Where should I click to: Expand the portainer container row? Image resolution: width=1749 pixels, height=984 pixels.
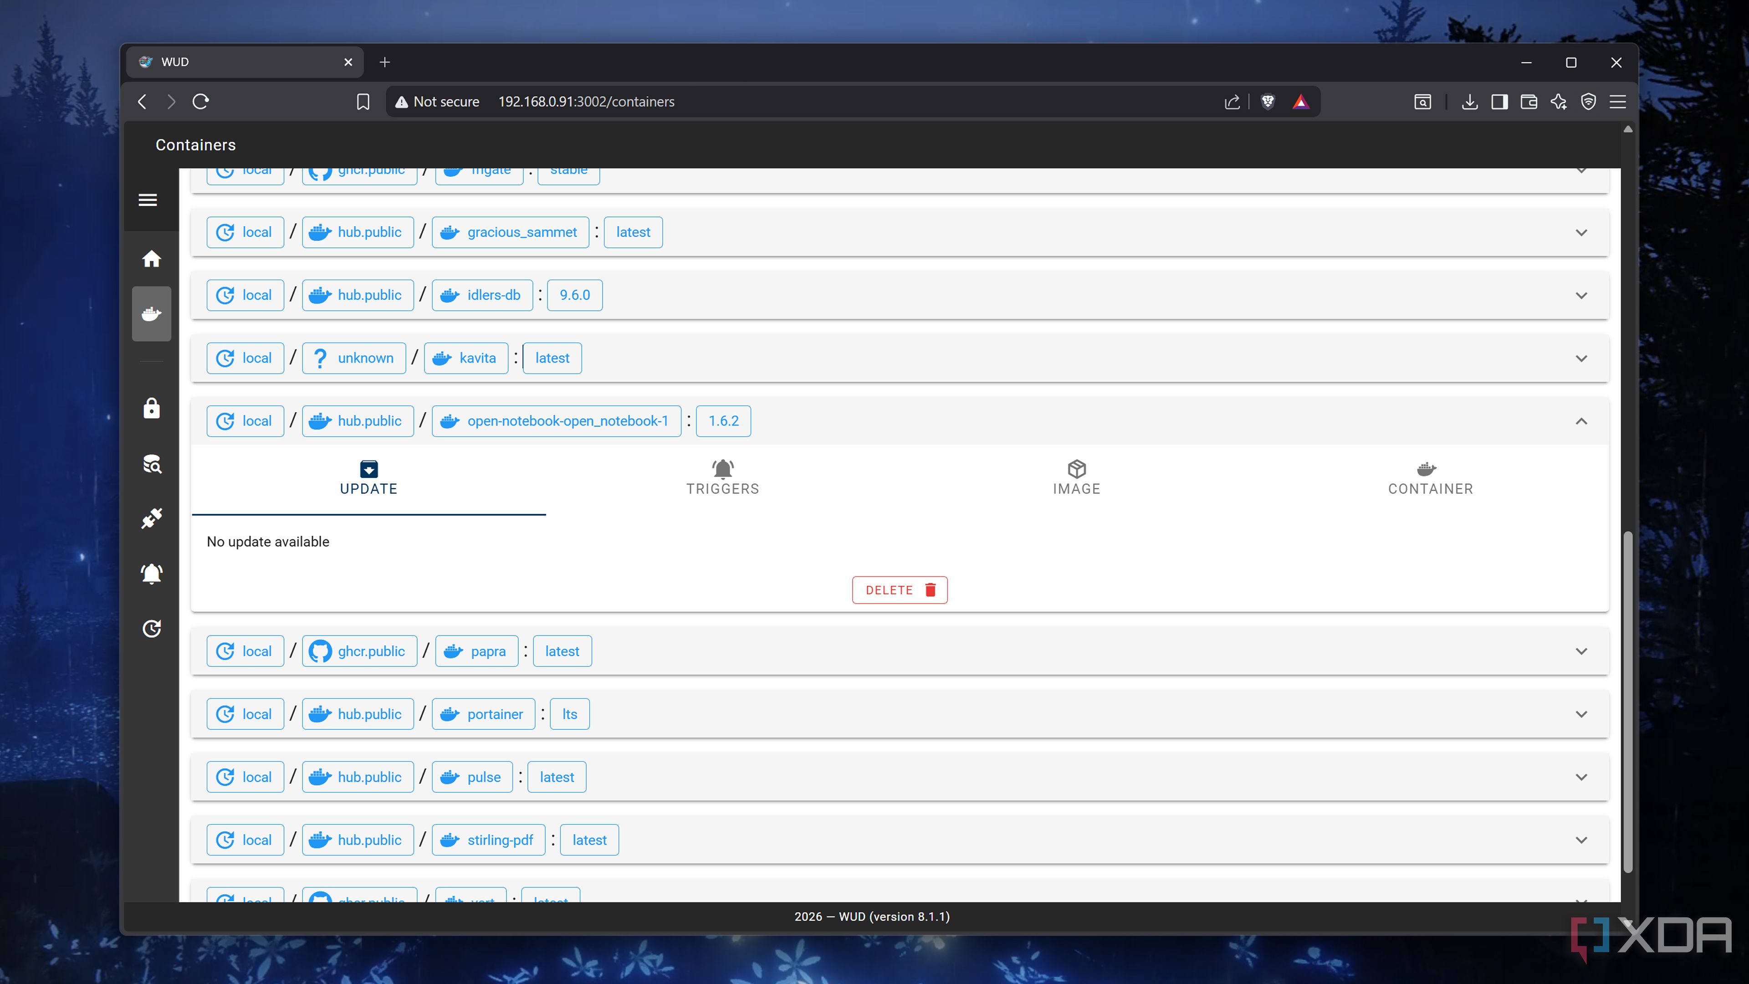[x=1580, y=714]
